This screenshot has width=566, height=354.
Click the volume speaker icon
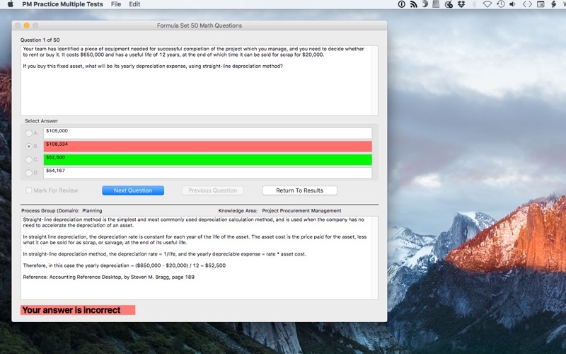click(512, 4)
